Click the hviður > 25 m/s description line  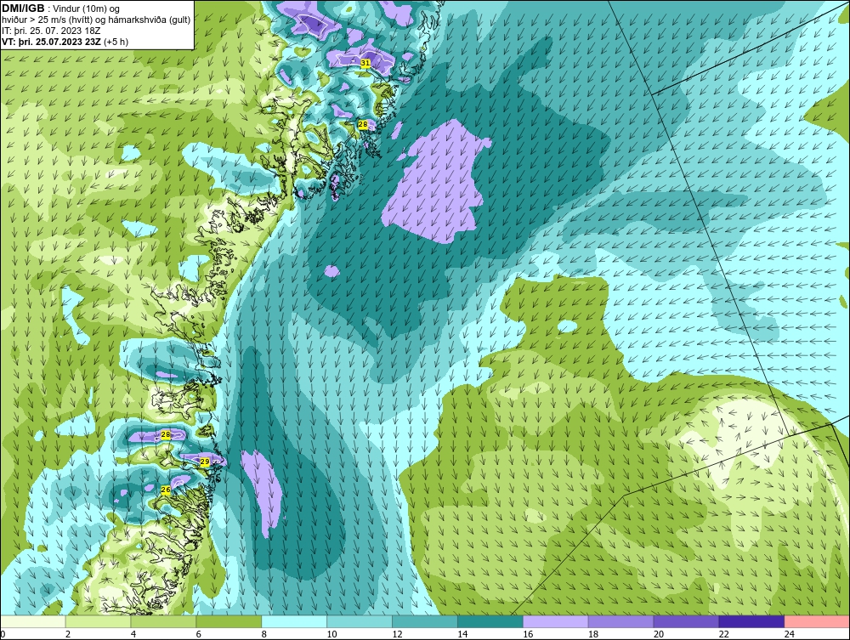tap(96, 20)
